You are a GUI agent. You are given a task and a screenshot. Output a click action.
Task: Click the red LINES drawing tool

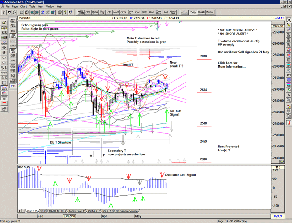point(4,89)
